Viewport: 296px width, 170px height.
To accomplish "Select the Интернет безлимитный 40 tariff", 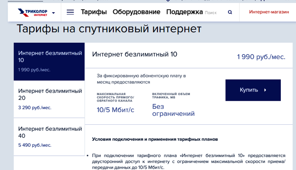I will click(49, 137).
